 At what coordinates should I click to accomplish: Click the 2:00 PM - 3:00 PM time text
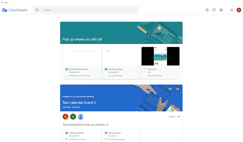click(71, 107)
